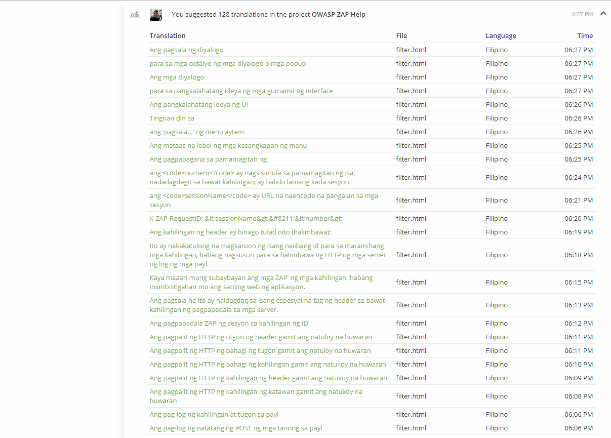Open translation 'Ang pangkalahatang ideya ng UI'
The width and height of the screenshot is (611, 438).
pyautogui.click(x=198, y=104)
